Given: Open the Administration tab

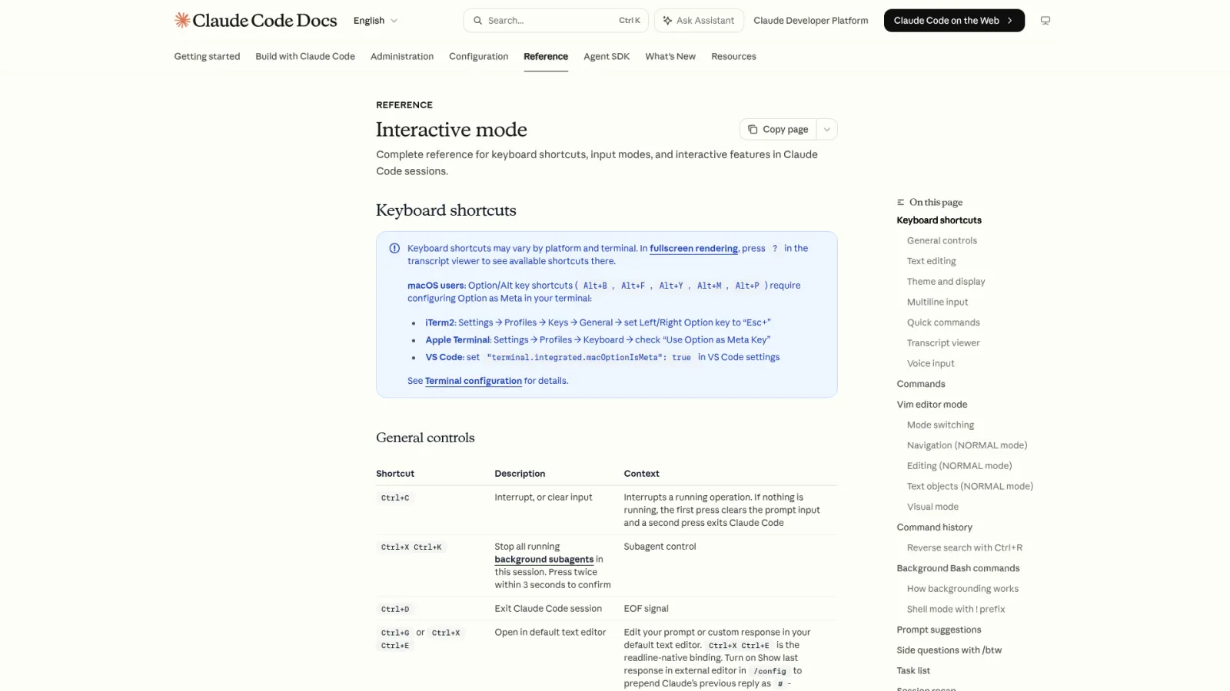Looking at the screenshot, I should click(402, 57).
